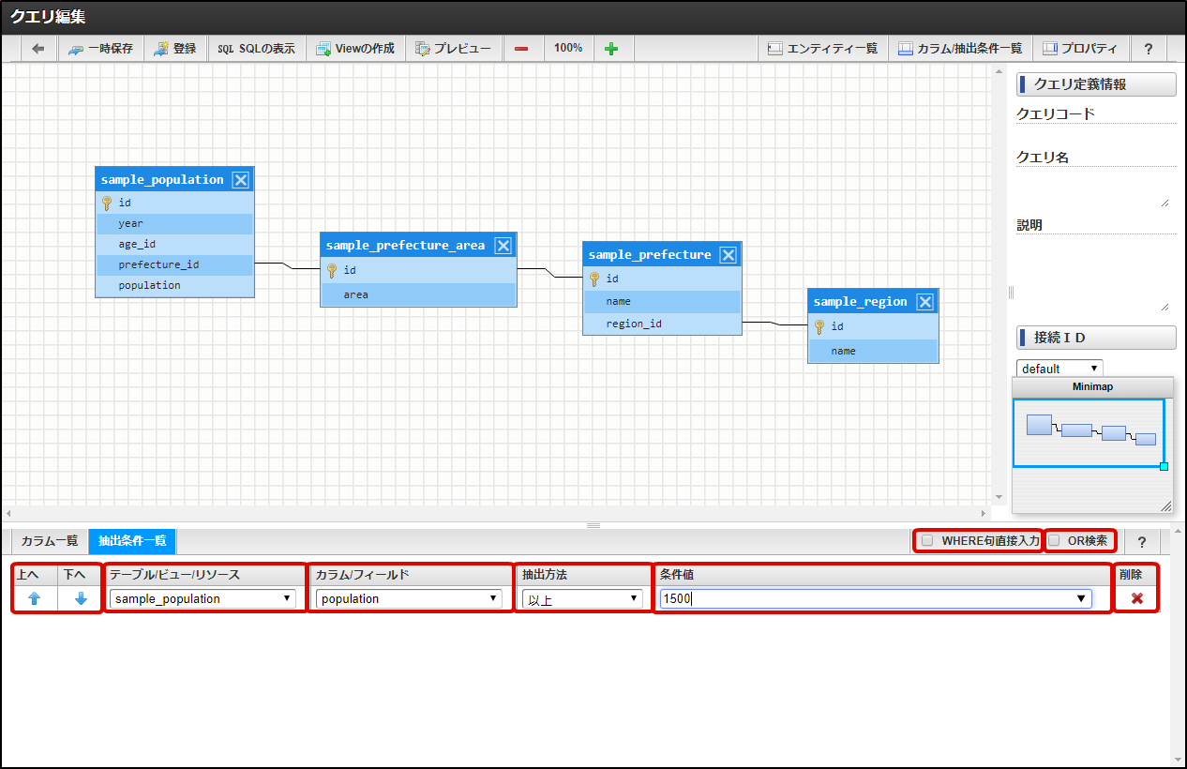
Task: Click Viewの作成 to create a view
Action: [355, 49]
